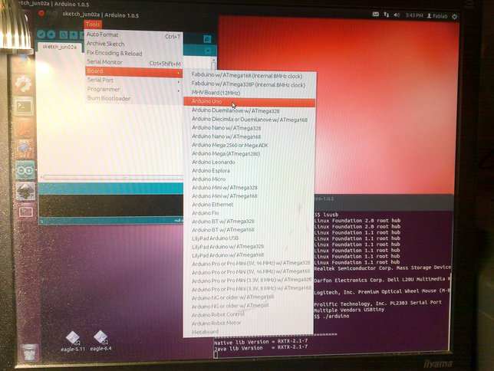The image size is (494, 371).
Task: Choose LilyPad Arduino USB
Action: tap(249, 238)
